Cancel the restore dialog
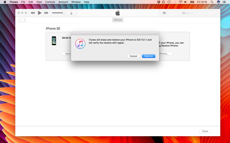This screenshot has width=230, height=143. pos(133,56)
